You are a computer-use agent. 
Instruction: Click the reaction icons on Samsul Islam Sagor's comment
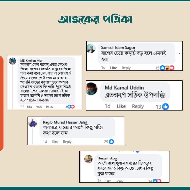(167, 68)
